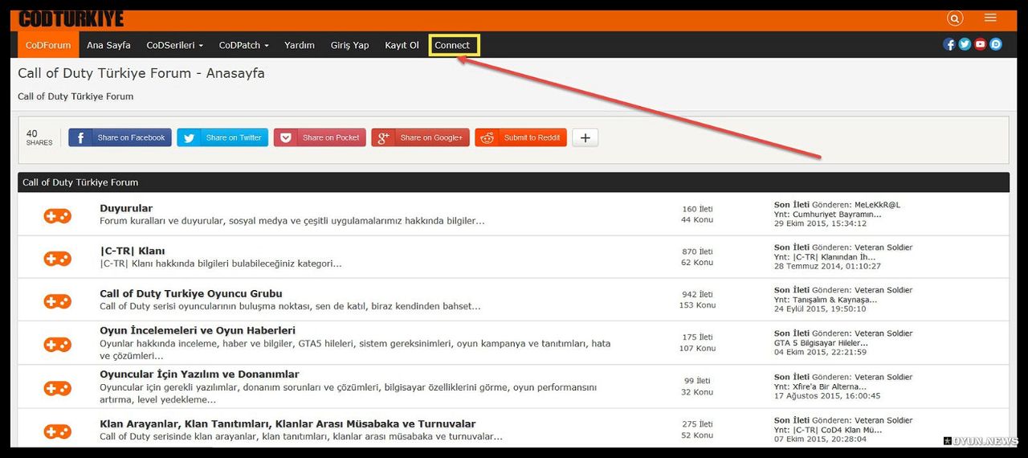Screen dimensions: 1028x458
Task: Open the Facebook social icon in navbar
Action: 949,45
